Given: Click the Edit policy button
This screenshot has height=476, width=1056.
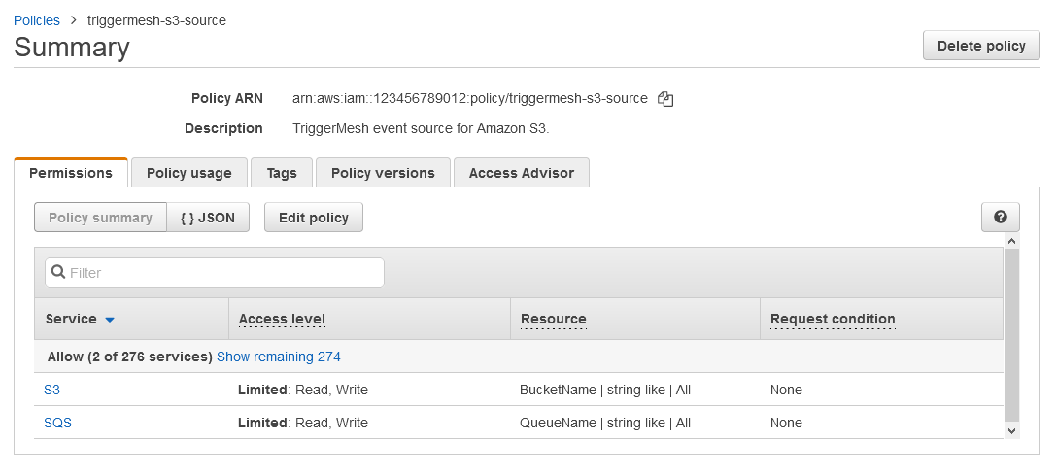Looking at the screenshot, I should tap(313, 218).
